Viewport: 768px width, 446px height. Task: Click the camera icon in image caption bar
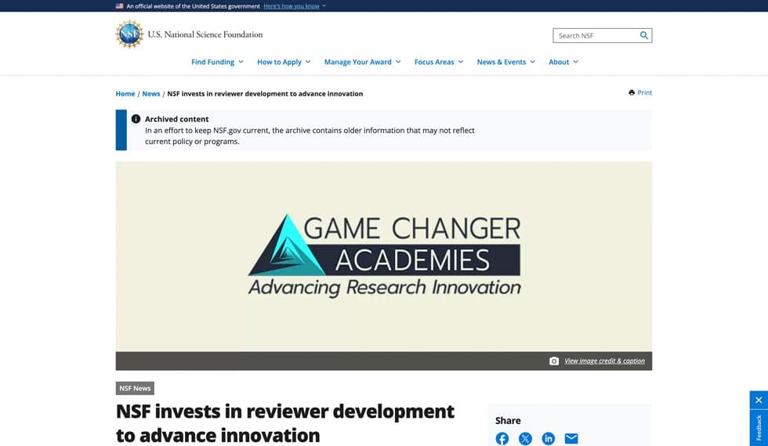click(553, 361)
